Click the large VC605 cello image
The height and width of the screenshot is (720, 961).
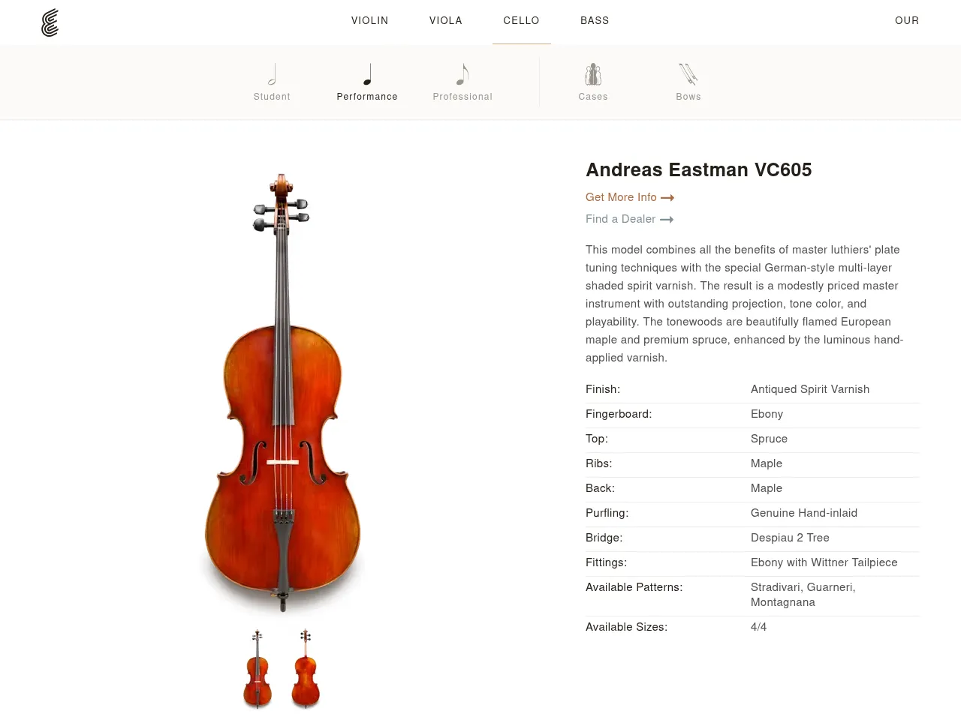(282, 390)
